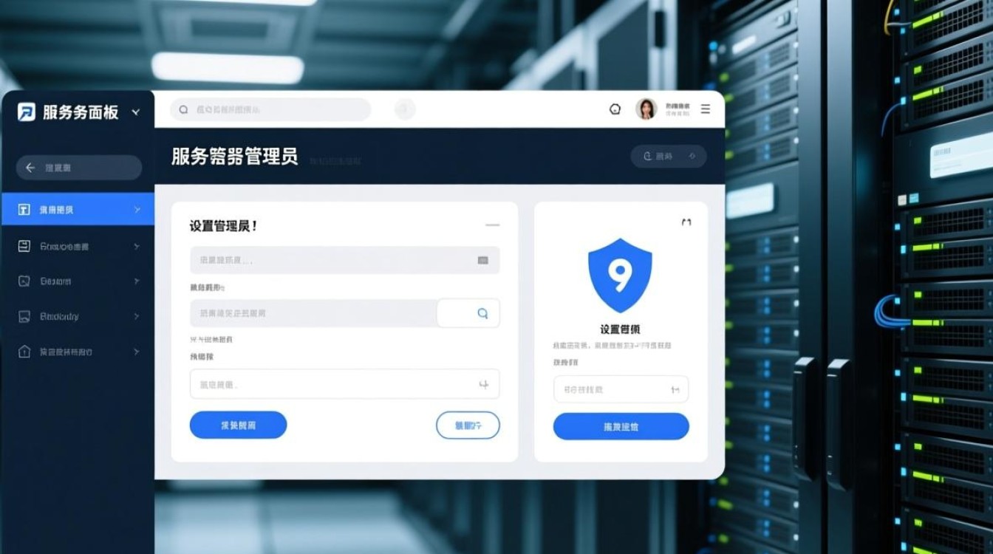Select the highlighted blue sidebar menu item
This screenshot has height=554, width=993.
[x=78, y=211]
